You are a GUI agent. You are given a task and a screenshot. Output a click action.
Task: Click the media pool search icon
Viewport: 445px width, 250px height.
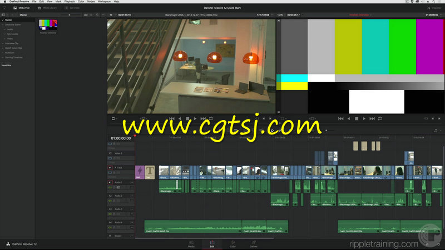point(97,15)
